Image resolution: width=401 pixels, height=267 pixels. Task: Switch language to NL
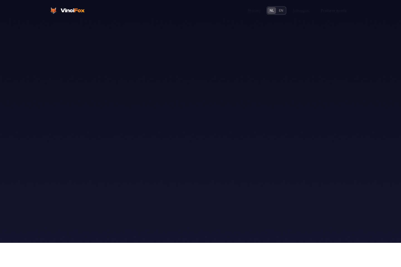coord(272,11)
